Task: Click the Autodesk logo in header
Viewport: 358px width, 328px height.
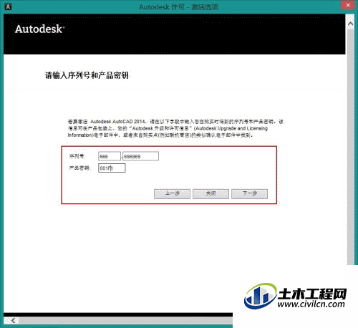Action: [x=39, y=29]
